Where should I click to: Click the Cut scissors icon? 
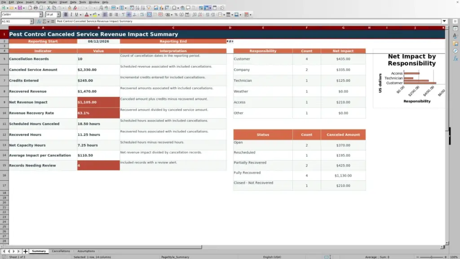(49, 8)
